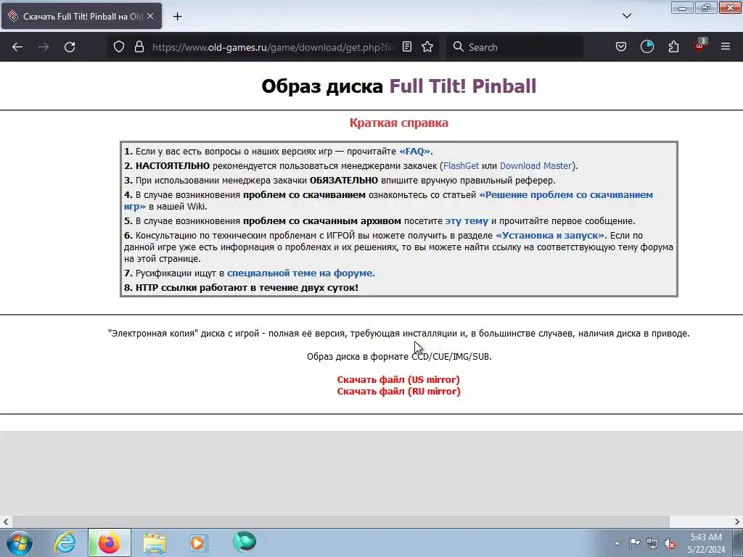Click the horizontal scrollbar thumb
The image size is (743, 557).
(x=340, y=521)
